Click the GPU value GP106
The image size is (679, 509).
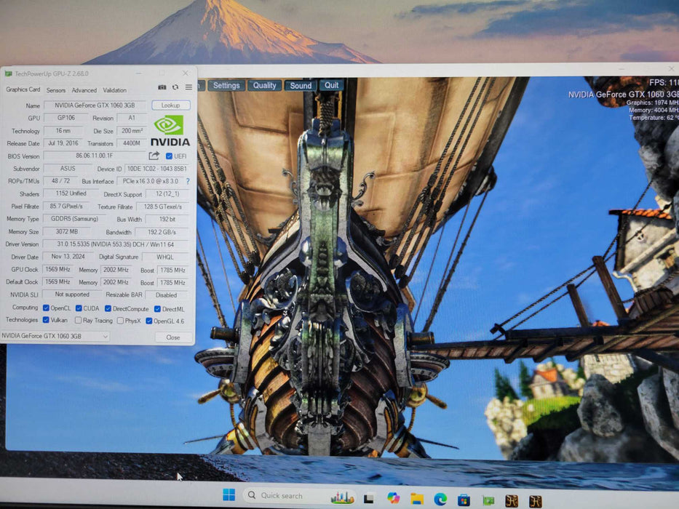pos(65,118)
